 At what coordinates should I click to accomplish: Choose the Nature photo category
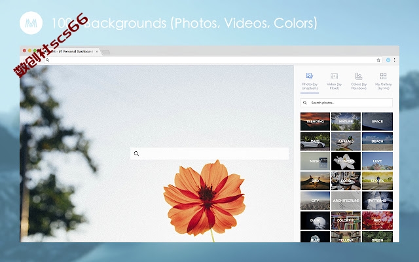pyautogui.click(x=346, y=121)
